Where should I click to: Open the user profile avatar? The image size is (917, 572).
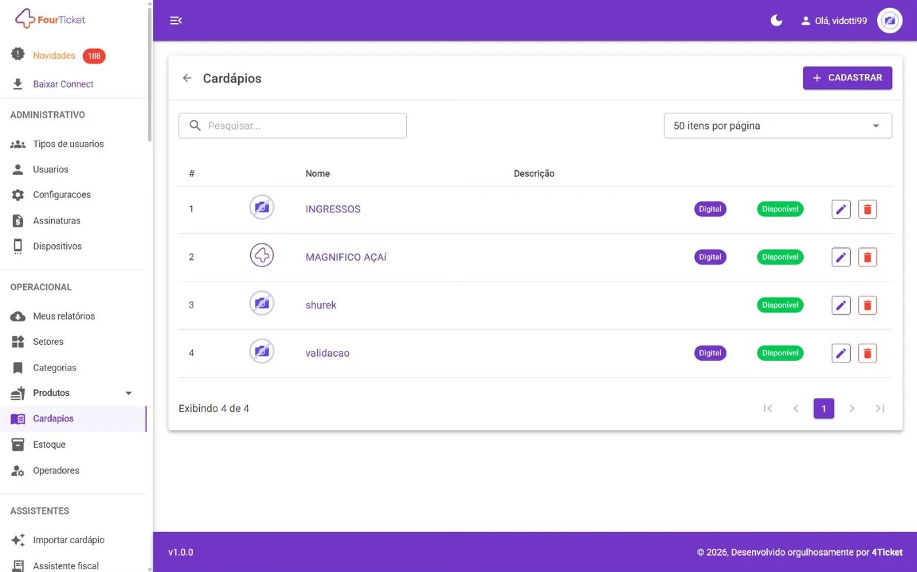click(x=889, y=21)
